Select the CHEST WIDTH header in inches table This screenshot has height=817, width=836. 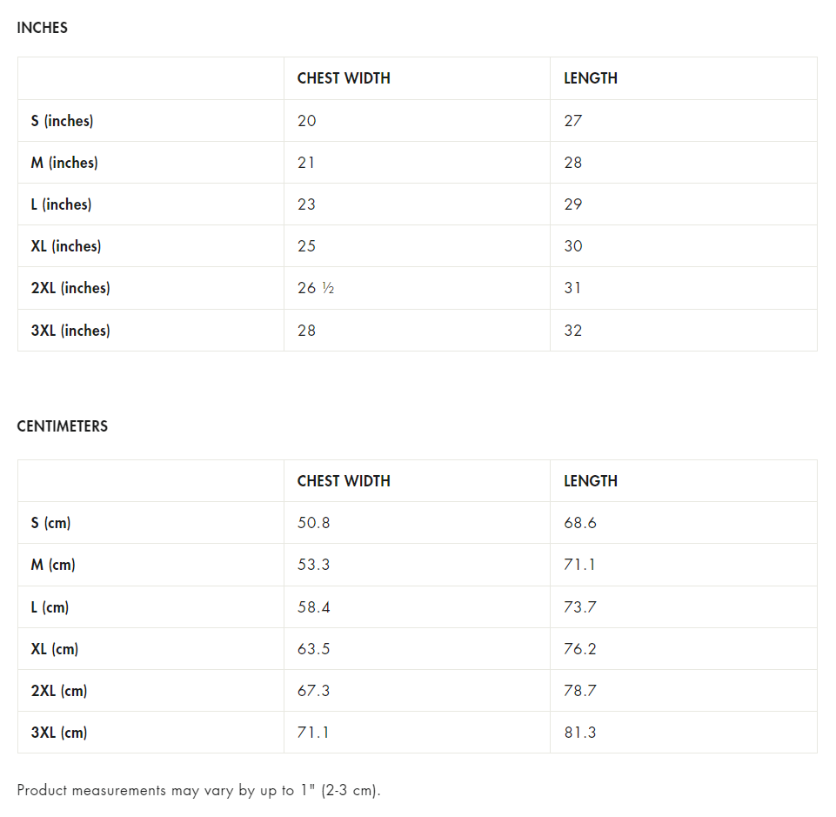344,78
